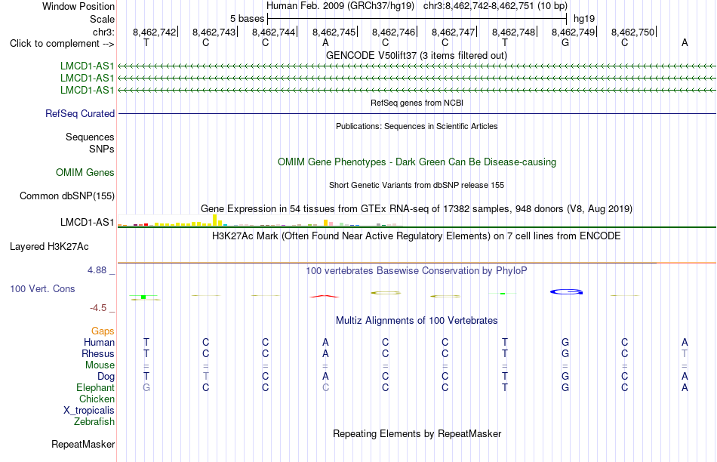Select the top LMCD1-AS1 GENCODE transcript label

point(87,66)
